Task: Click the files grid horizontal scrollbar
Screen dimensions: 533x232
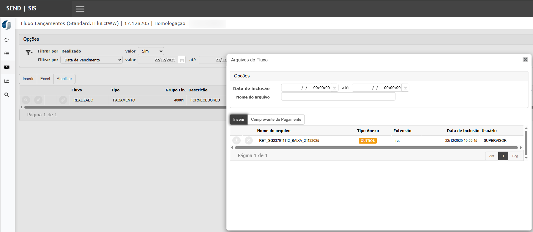Action: coord(376,147)
